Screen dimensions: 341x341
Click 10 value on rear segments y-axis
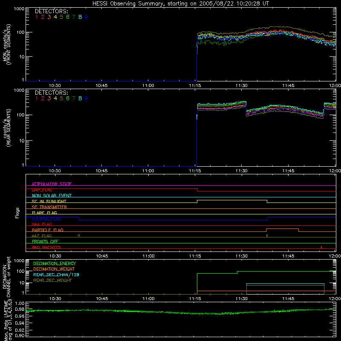pos(22,141)
